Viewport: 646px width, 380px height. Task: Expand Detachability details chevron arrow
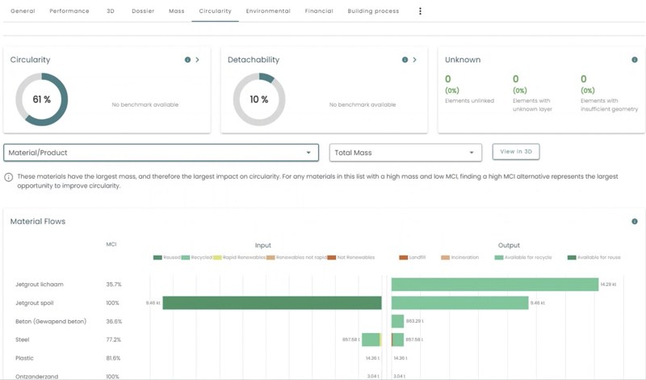click(415, 60)
